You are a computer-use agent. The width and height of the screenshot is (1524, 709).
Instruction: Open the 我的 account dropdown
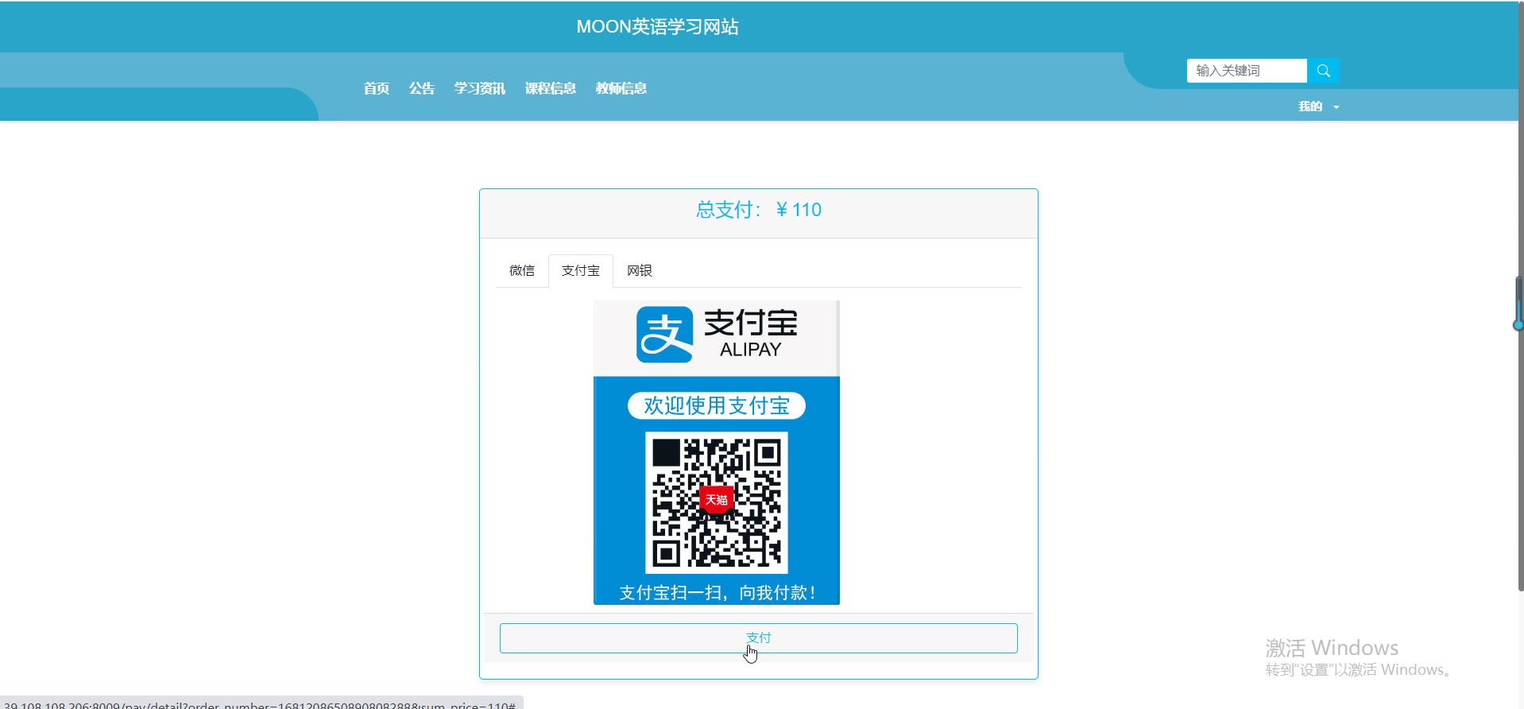tap(1318, 107)
